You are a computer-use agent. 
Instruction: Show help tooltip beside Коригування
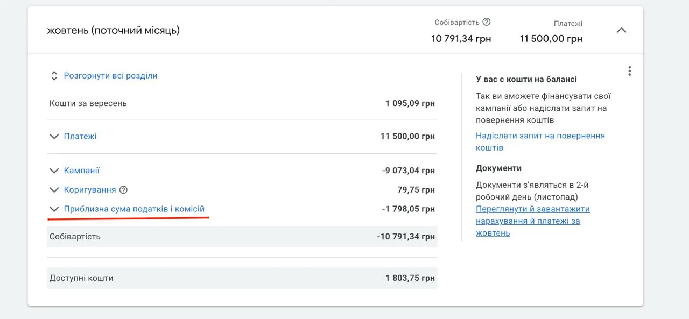pos(123,190)
